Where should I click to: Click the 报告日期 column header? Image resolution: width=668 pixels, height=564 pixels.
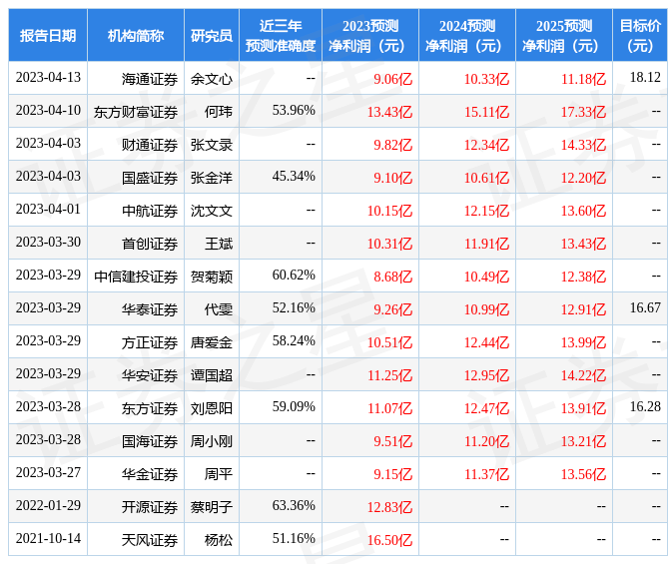click(x=48, y=36)
